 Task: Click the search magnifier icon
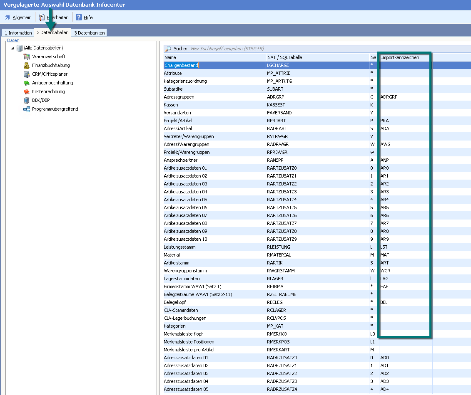coord(168,49)
